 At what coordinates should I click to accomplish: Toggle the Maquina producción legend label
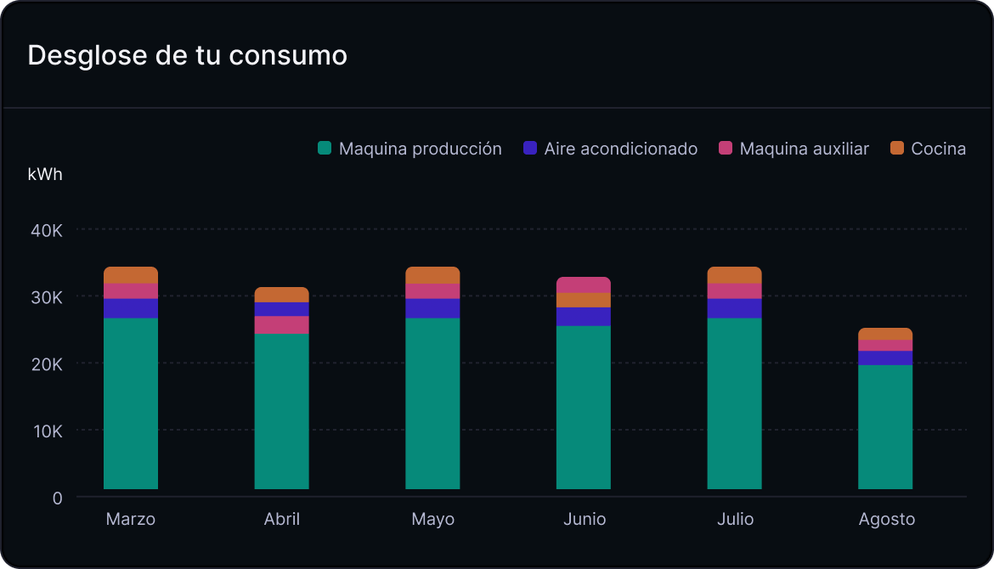[420, 149]
